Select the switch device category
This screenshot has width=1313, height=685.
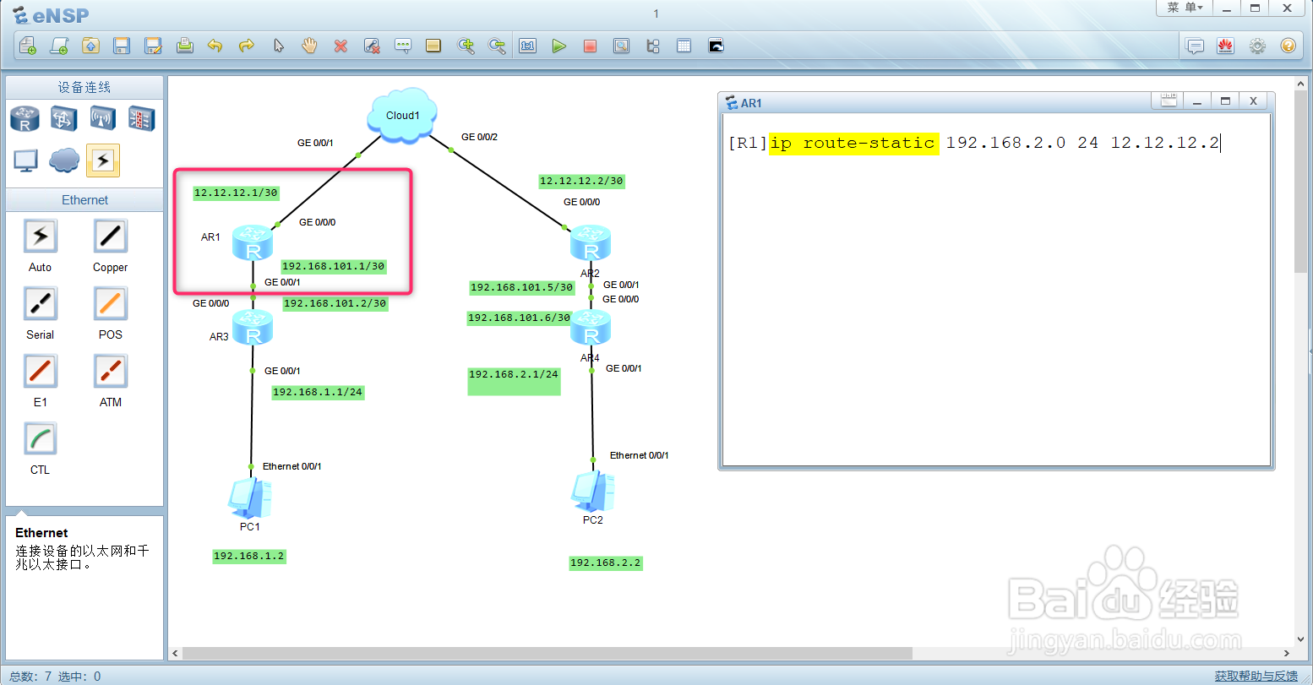click(64, 118)
